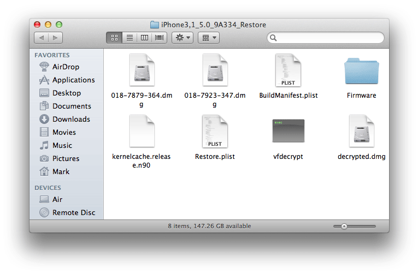
Task: Click the Back navigation button
Action: tap(42, 38)
